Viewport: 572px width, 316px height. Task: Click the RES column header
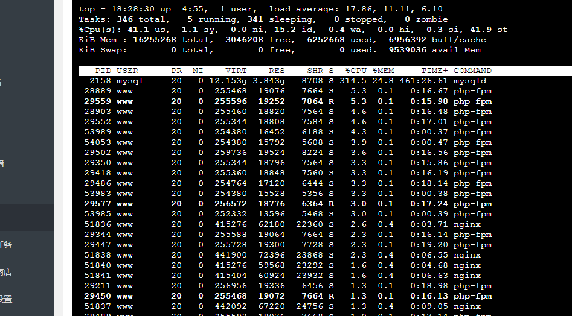[277, 71]
